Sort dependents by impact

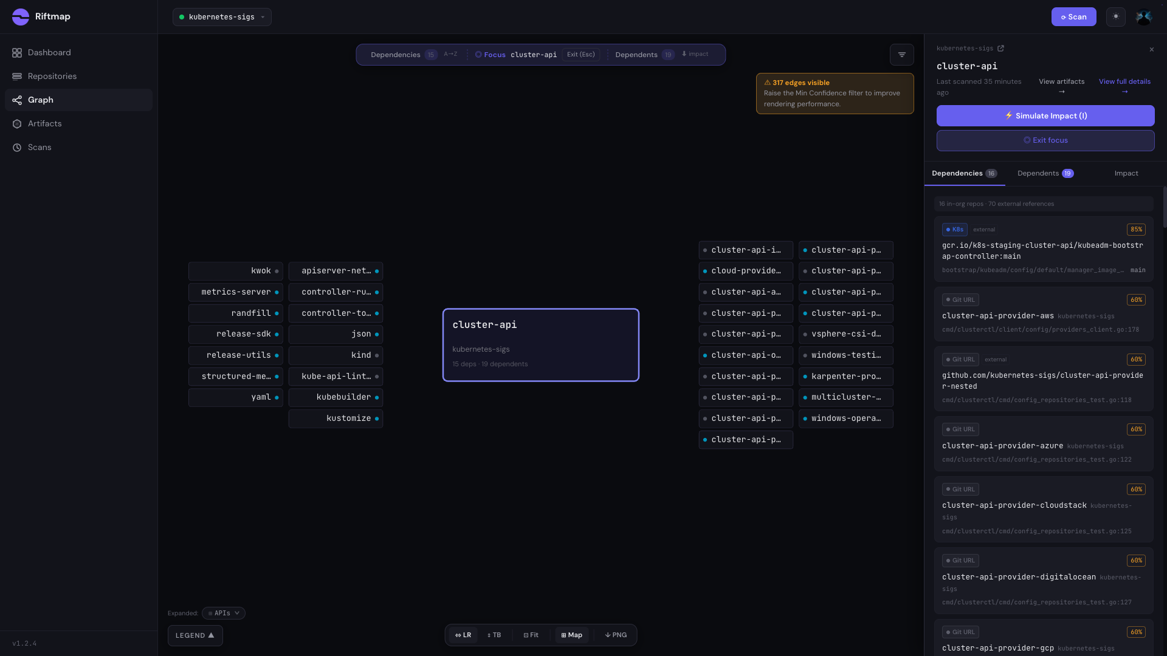pos(695,54)
